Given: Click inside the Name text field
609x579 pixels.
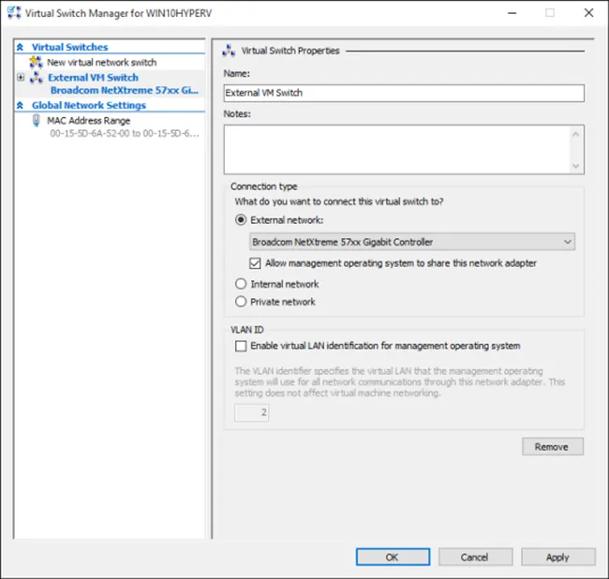Looking at the screenshot, I should pyautogui.click(x=403, y=93).
